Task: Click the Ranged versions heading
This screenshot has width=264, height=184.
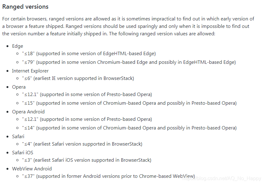Action: [25, 7]
